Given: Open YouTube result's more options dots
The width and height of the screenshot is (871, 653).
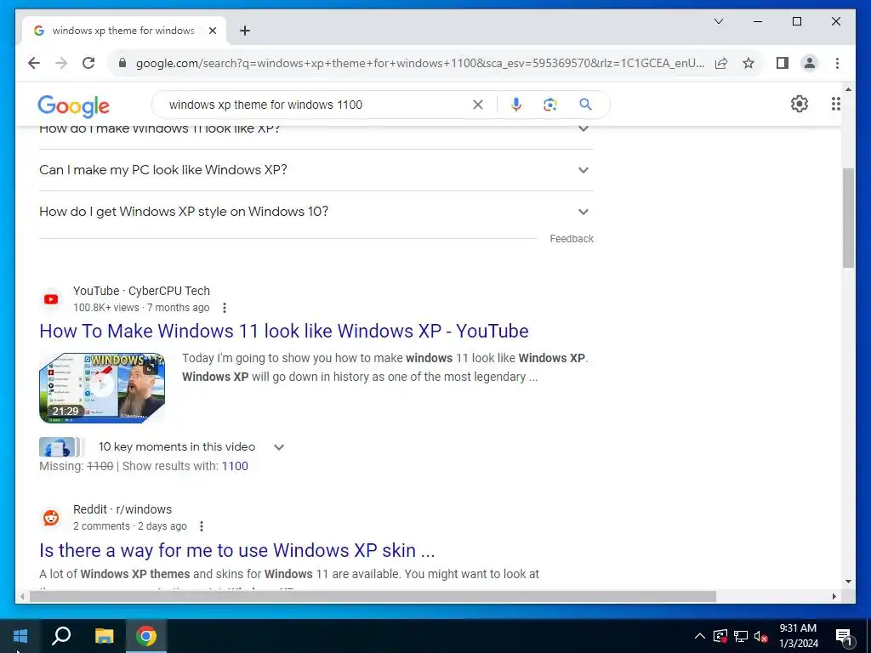Looking at the screenshot, I should (x=225, y=308).
